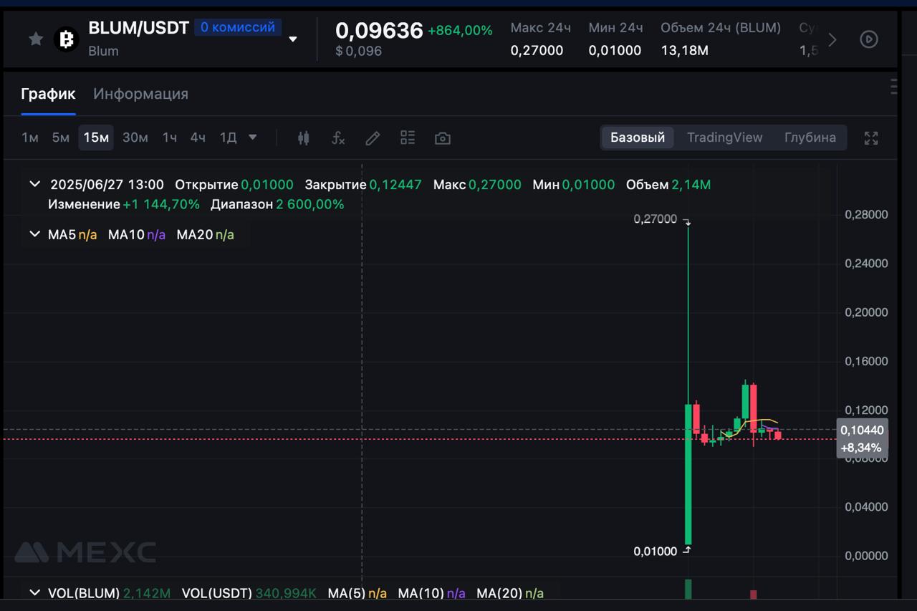917x611 pixels.
Task: Click the panel drag handle at right edge
Action: 893,86
